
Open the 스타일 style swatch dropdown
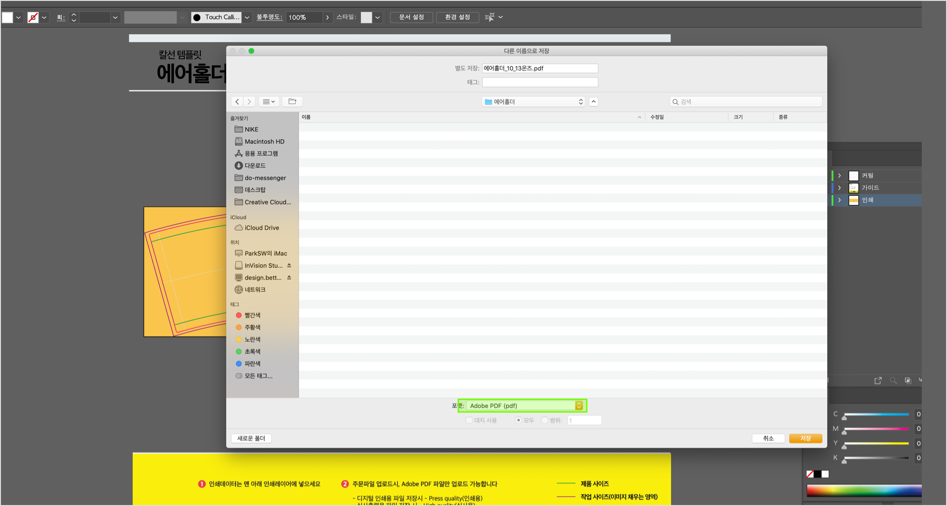377,18
